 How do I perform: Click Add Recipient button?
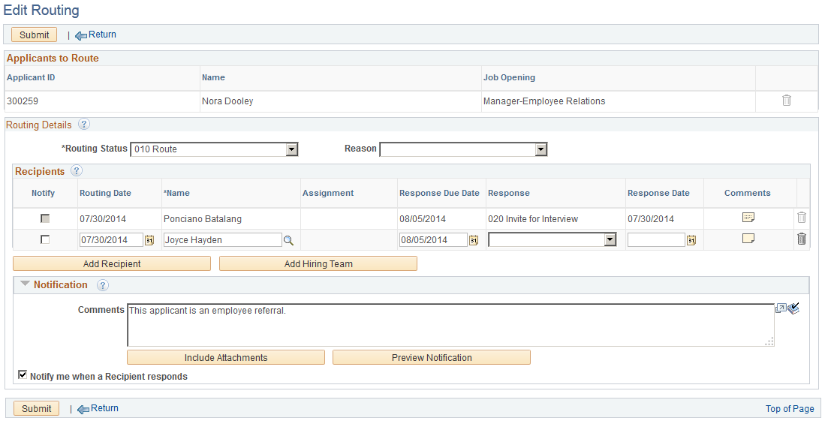[112, 263]
